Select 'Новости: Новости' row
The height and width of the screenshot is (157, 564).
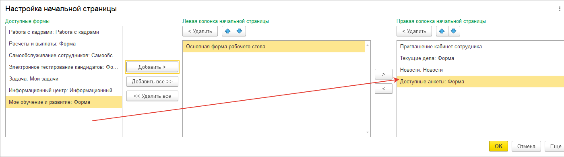click(x=480, y=70)
